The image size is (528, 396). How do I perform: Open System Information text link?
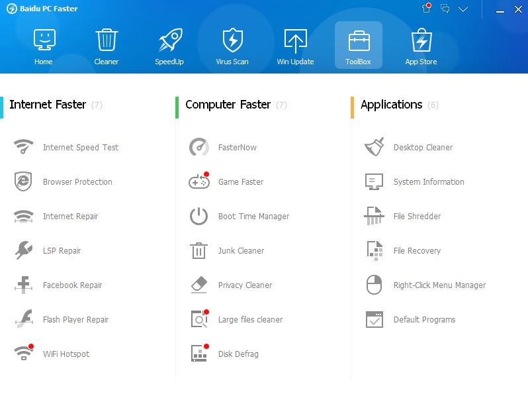[429, 181]
